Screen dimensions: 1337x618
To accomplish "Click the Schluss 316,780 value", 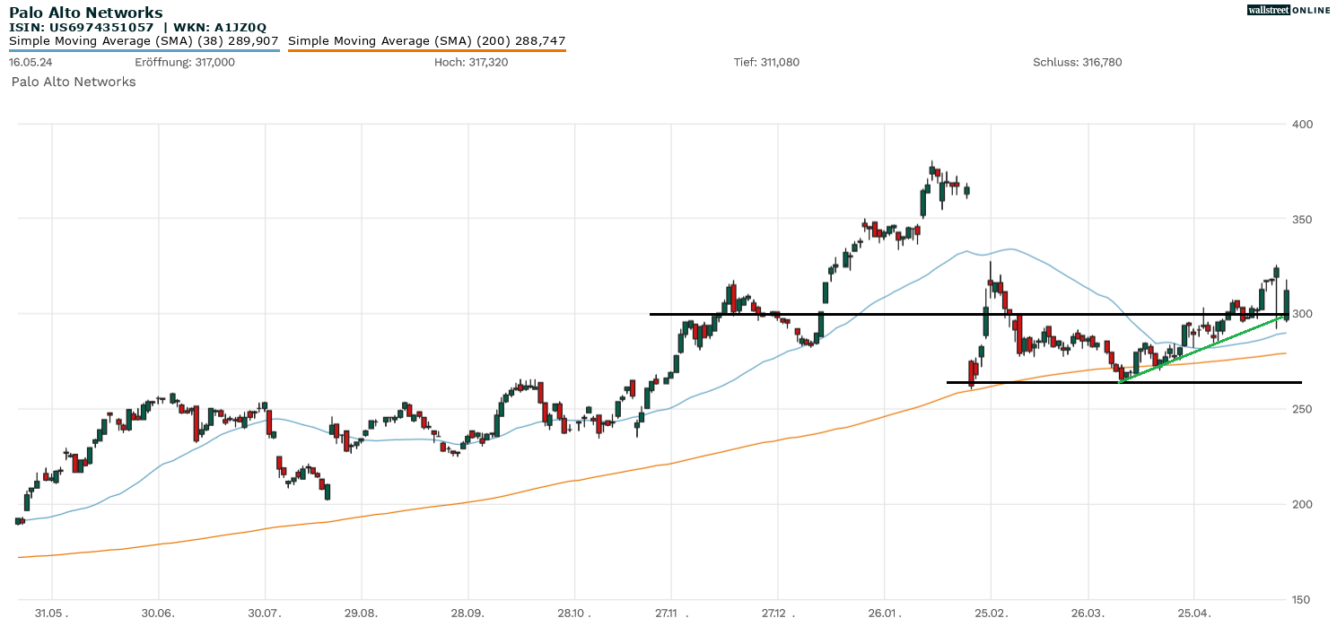I will [x=1077, y=63].
